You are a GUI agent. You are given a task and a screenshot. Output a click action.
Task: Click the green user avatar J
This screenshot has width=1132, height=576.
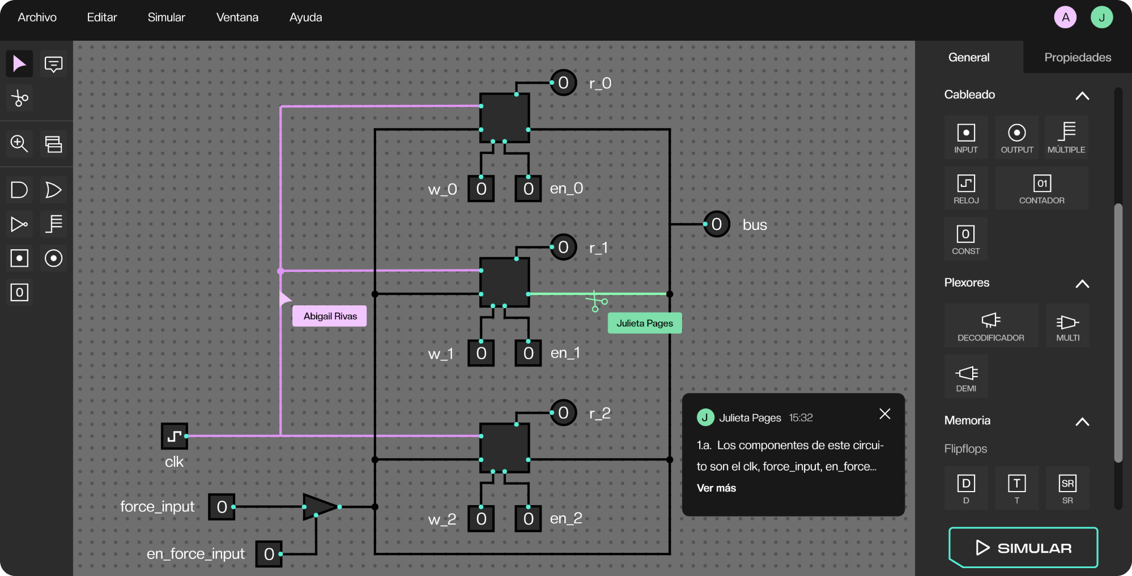click(x=1101, y=18)
